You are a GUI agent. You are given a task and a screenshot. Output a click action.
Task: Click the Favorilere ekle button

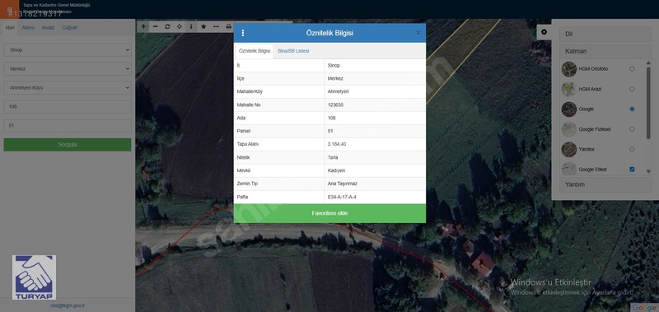(329, 213)
